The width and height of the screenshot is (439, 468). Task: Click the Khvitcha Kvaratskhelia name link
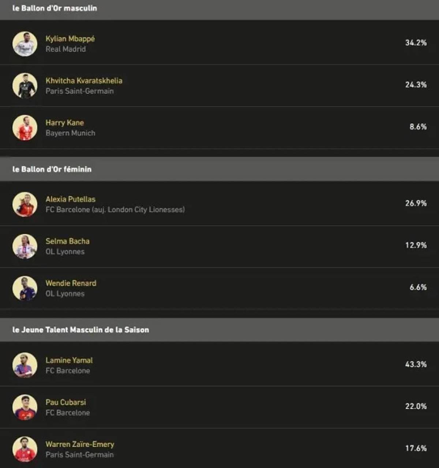[84, 80]
